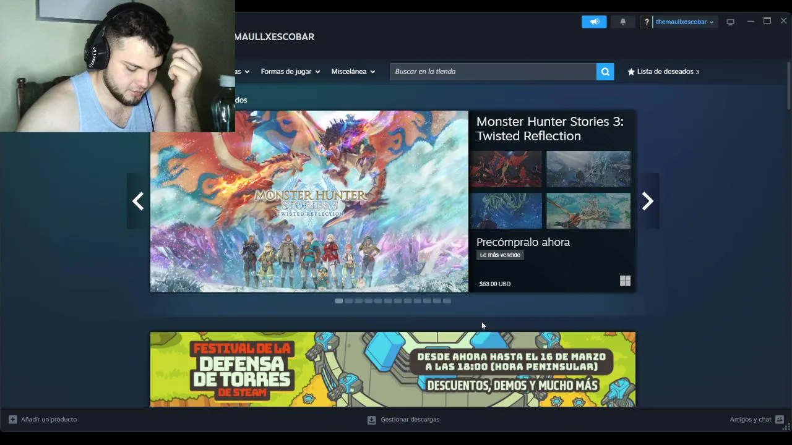View the red dragon screenshot thumbnail
This screenshot has width=792, height=445.
click(x=506, y=169)
